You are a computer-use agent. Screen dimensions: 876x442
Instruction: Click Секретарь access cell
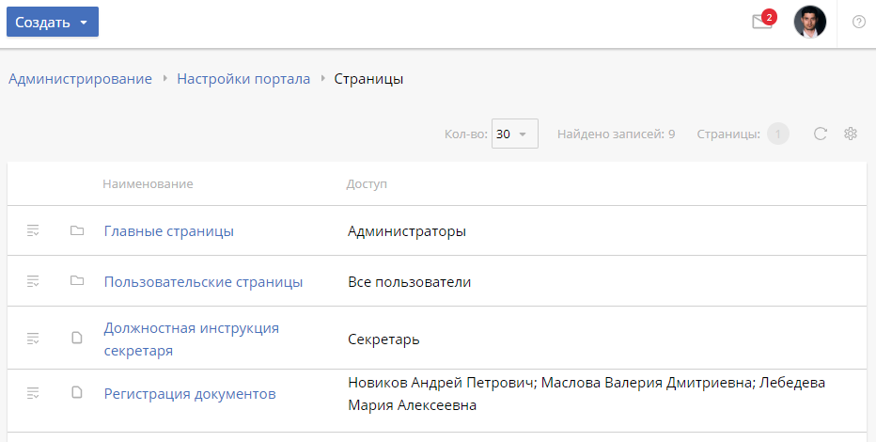383,339
